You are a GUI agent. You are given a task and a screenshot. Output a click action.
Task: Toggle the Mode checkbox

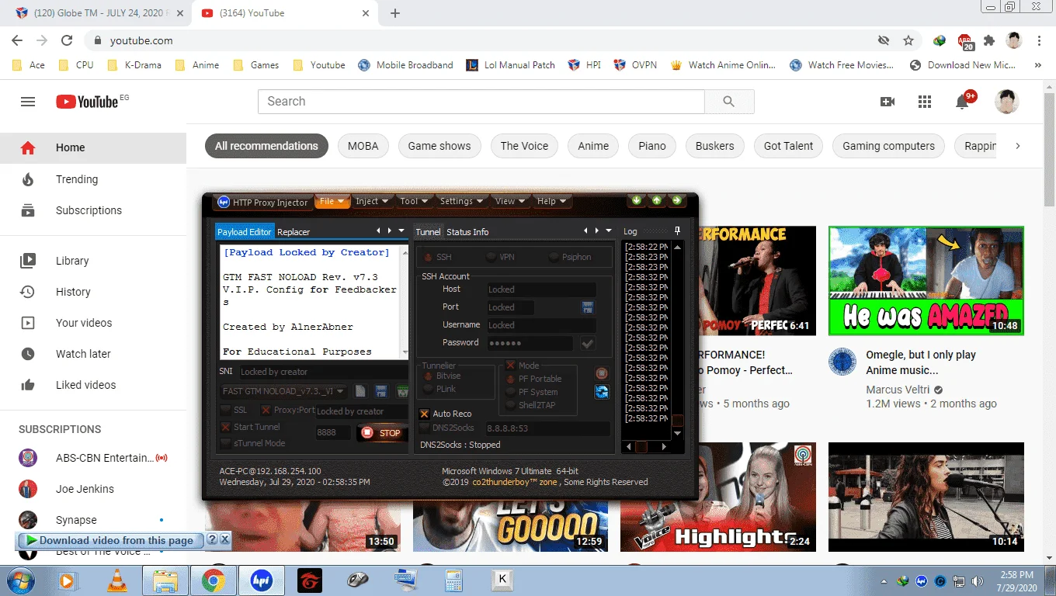(x=511, y=366)
